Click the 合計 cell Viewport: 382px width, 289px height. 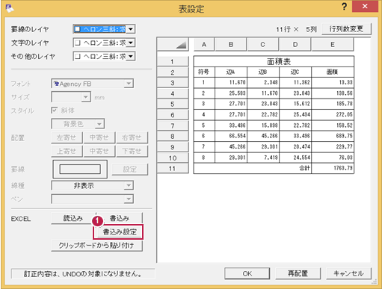coord(253,168)
